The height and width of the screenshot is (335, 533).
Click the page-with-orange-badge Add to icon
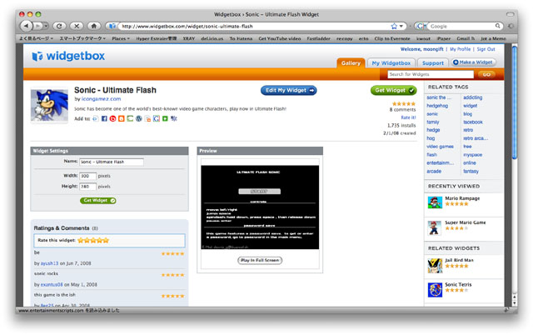[x=147, y=118]
